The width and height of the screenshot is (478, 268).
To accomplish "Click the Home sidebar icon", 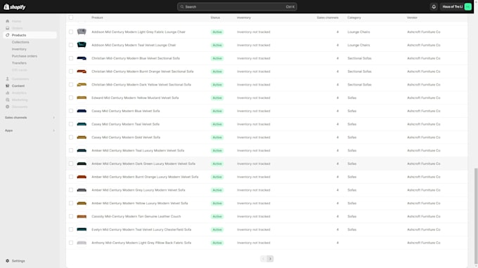I will [x=8, y=21].
